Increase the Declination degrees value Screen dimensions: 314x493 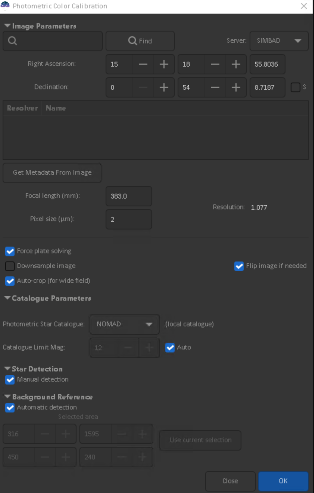click(x=164, y=87)
